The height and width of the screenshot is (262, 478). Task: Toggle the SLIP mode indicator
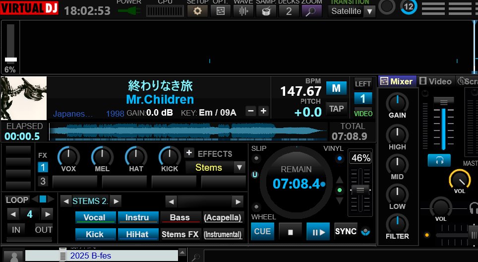(x=256, y=158)
